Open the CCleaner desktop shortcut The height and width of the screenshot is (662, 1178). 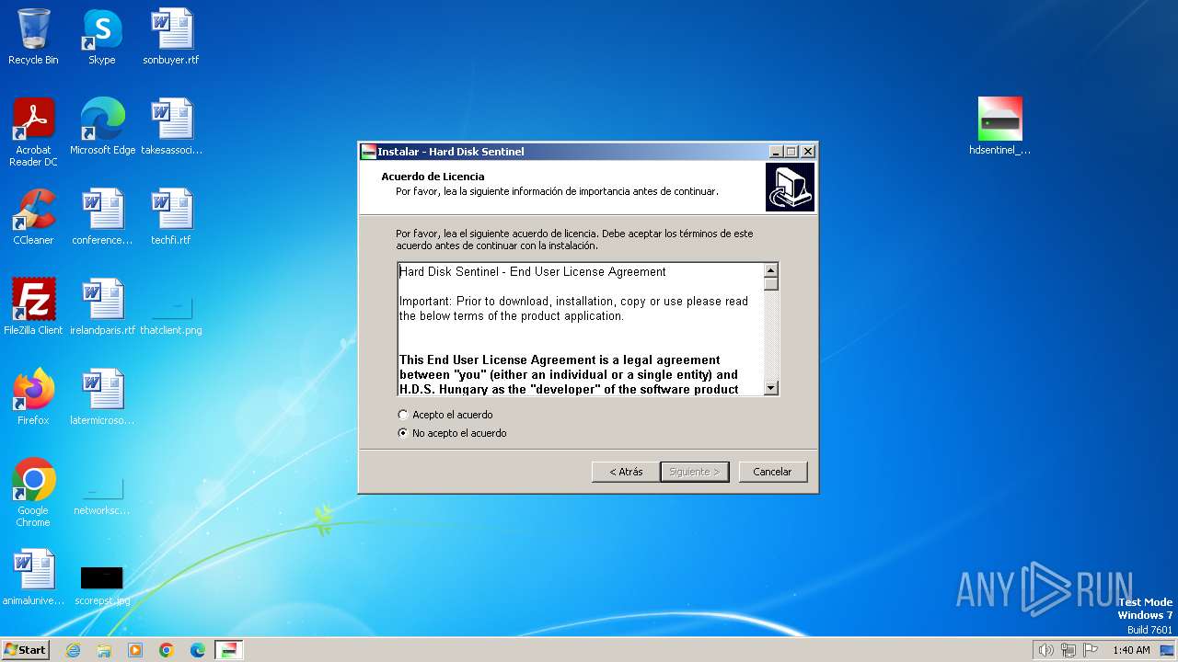[33, 217]
